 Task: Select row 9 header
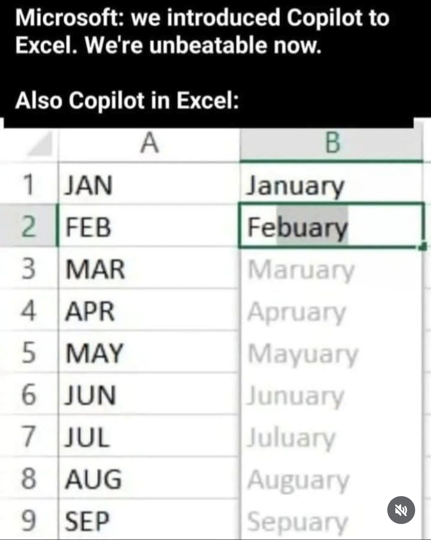point(28,521)
